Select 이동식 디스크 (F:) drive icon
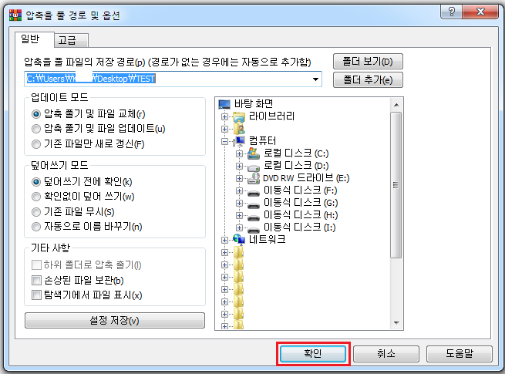 [x=254, y=193]
